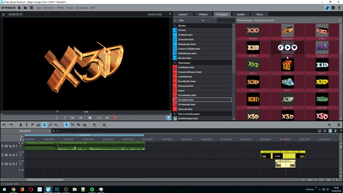The width and height of the screenshot is (343, 193).
Task: Select the Comic 5 title template
Action: 287,84
